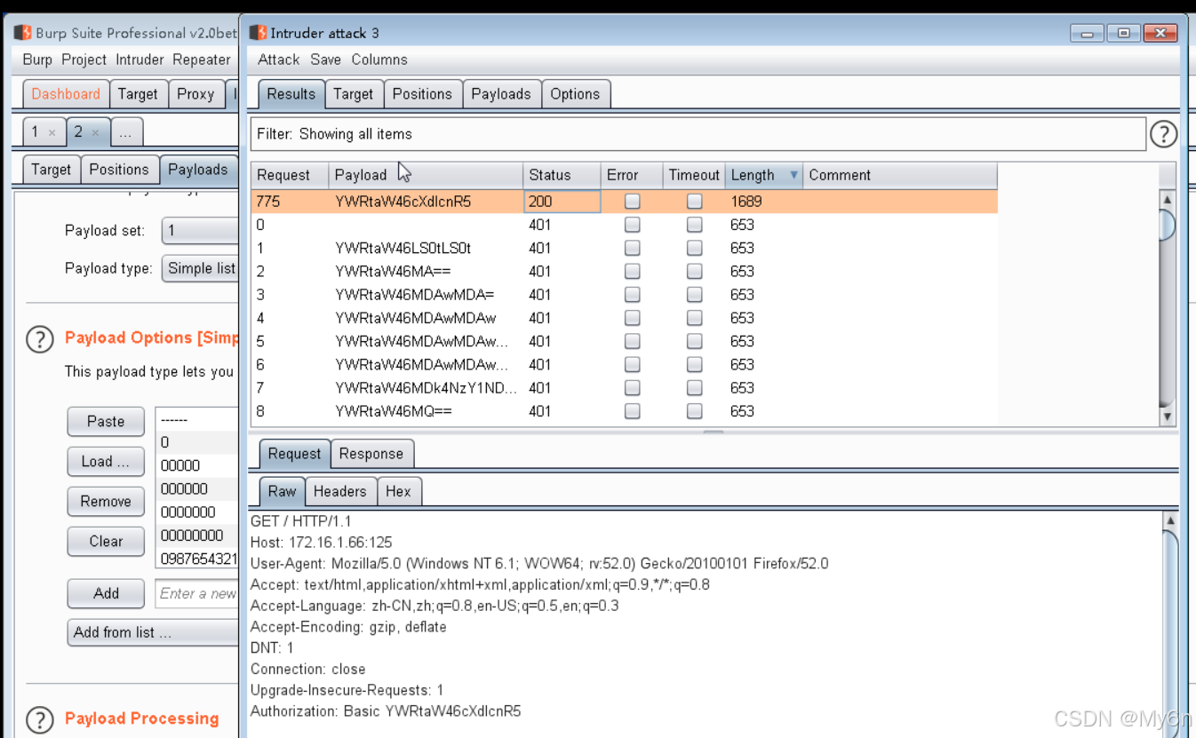Select the Positions sub-tab in main window
Viewport: 1196px width, 738px height.
[x=119, y=169]
